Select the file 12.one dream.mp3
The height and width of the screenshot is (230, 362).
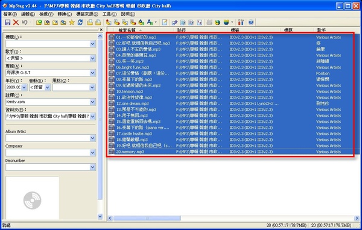click(x=132, y=104)
